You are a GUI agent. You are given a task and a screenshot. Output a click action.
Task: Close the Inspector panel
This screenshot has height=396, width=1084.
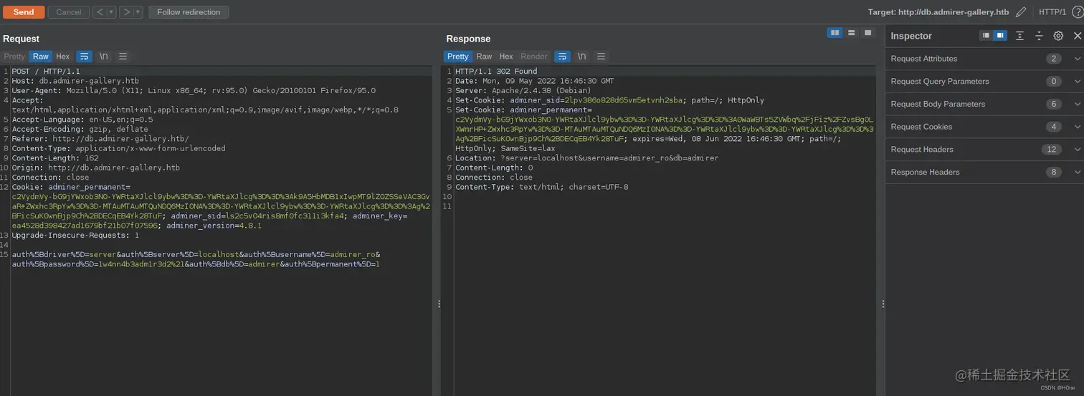pyautogui.click(x=1077, y=36)
